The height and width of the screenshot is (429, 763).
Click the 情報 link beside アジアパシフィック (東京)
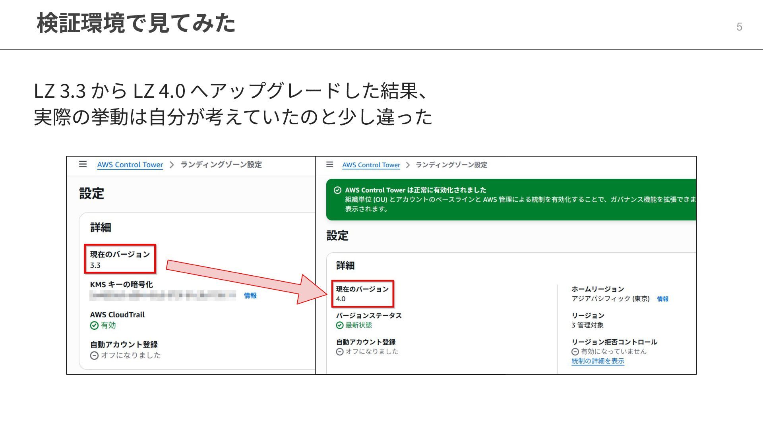pos(662,299)
